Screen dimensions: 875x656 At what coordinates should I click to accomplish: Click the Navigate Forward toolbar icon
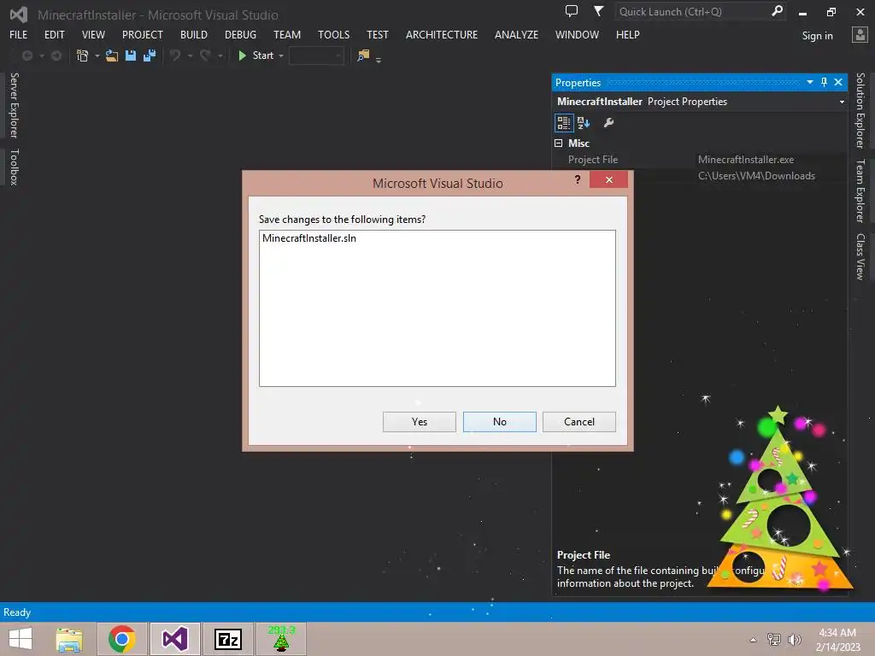coord(56,56)
